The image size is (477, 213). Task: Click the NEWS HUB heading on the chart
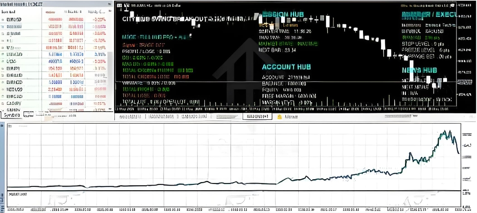click(x=419, y=71)
